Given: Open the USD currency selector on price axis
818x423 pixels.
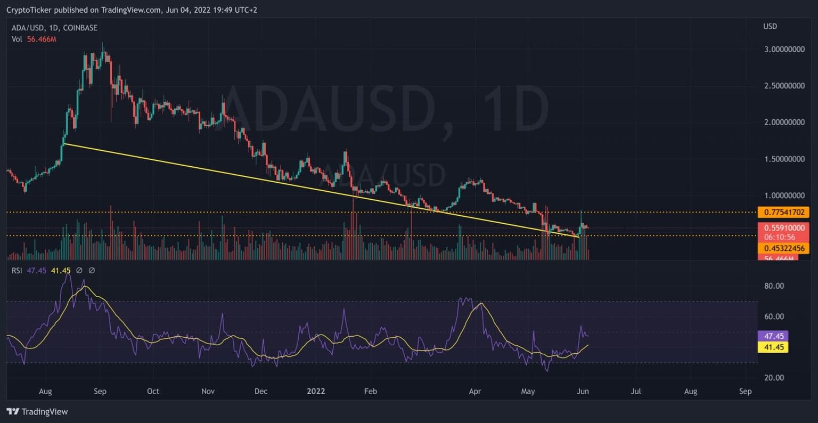Looking at the screenshot, I should click(x=770, y=27).
